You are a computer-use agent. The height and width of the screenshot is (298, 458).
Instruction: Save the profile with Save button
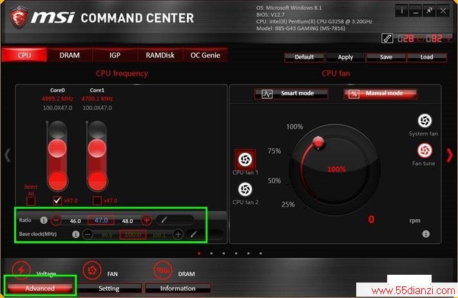coord(386,57)
